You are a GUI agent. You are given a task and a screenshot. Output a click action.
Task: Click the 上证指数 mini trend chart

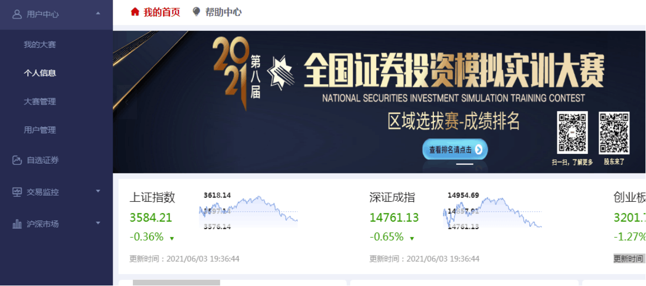click(249, 211)
